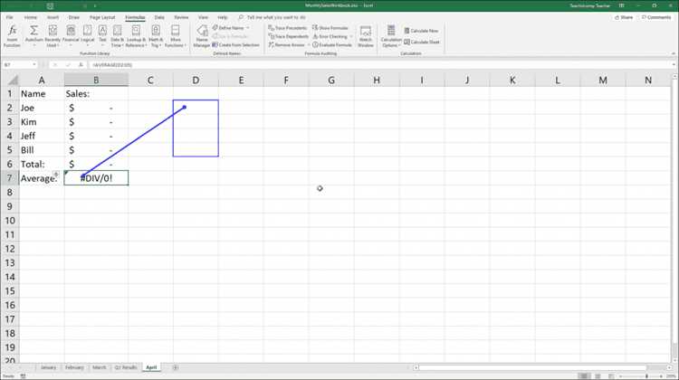Viewport: 679px width, 380px height.
Task: Click the error warning icon beside B7
Action: (56, 174)
